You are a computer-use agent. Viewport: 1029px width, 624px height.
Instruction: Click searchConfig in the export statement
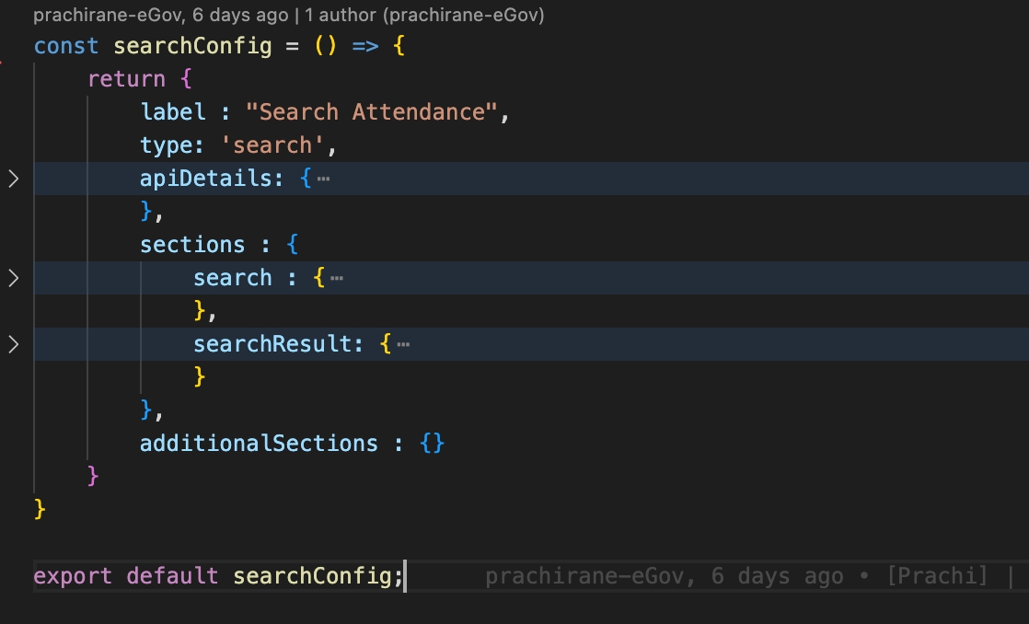coord(313,577)
